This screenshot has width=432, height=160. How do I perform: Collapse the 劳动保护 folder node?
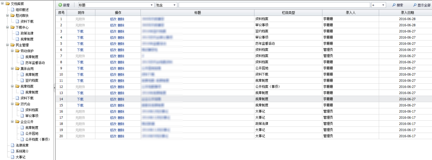[12, 51]
